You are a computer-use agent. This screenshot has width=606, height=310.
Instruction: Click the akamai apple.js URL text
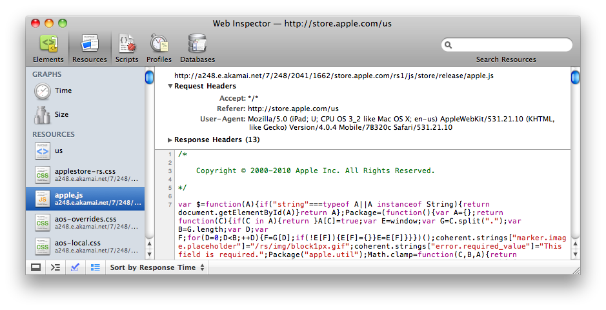pos(334,76)
